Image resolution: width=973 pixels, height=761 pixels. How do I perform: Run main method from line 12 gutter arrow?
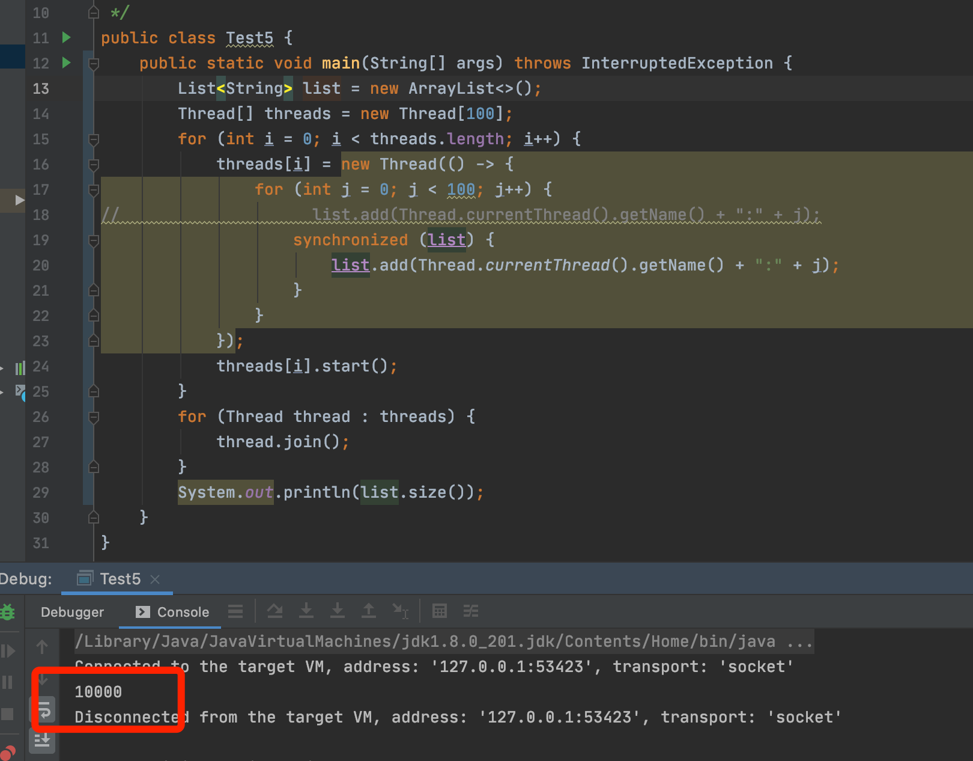[66, 63]
